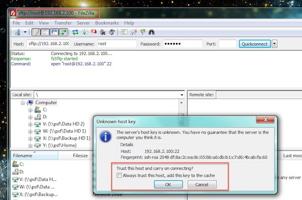Open the Site Manager dropdown arrow
302x200 pixels.
[25, 32]
